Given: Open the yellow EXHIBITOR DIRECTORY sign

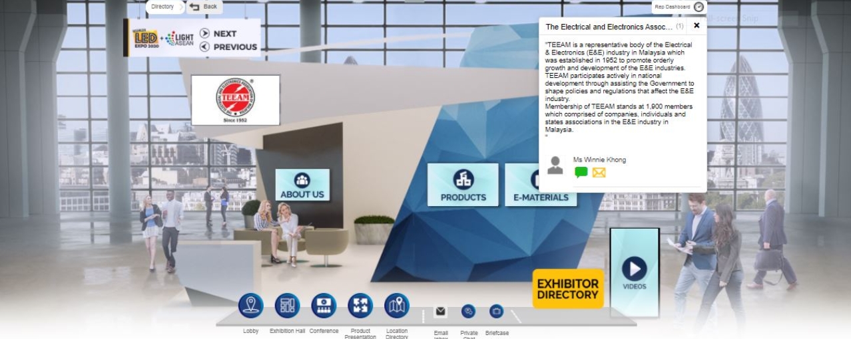Looking at the screenshot, I should (x=567, y=288).
